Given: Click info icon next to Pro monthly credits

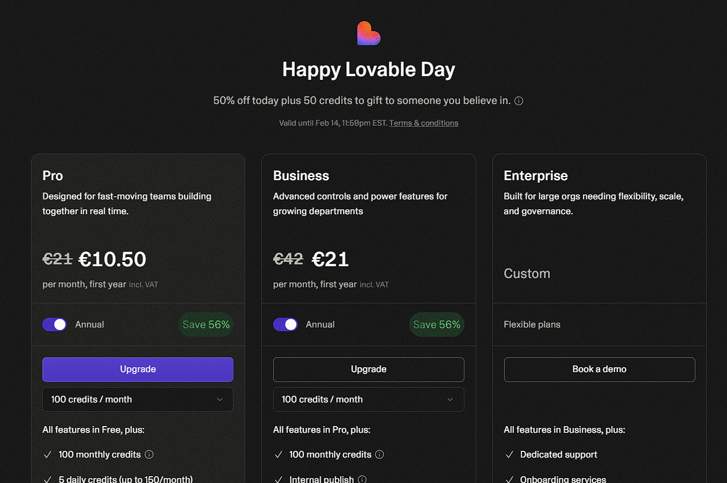Looking at the screenshot, I should click(149, 455).
